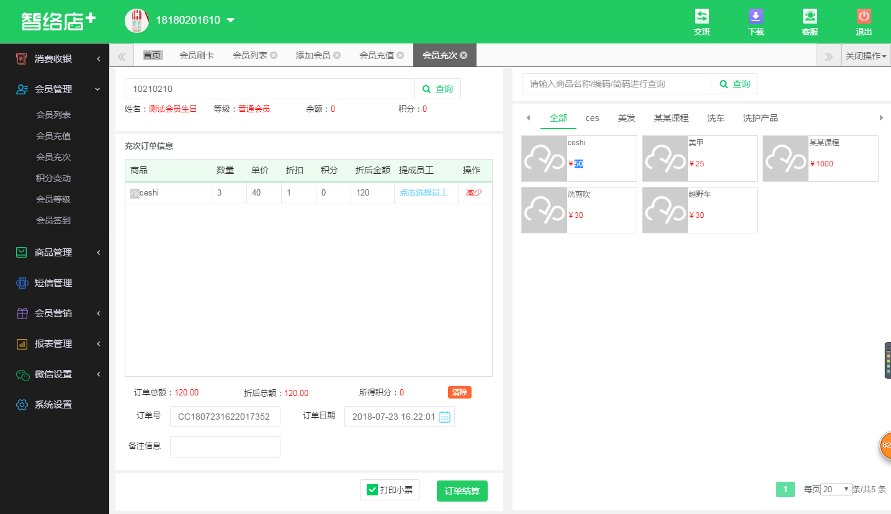Expand the 报表管理 sidebar section

tap(22, 343)
